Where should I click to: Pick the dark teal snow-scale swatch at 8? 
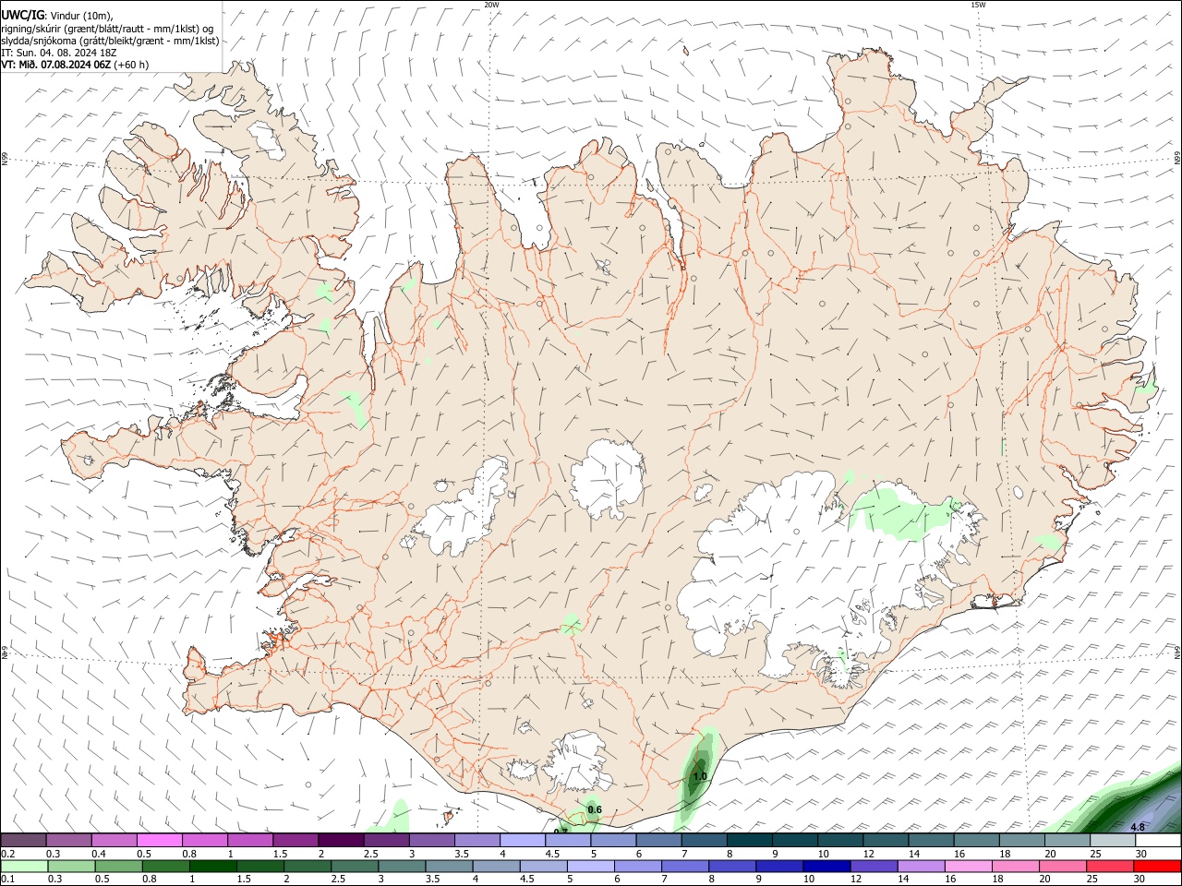pyautogui.click(x=749, y=841)
